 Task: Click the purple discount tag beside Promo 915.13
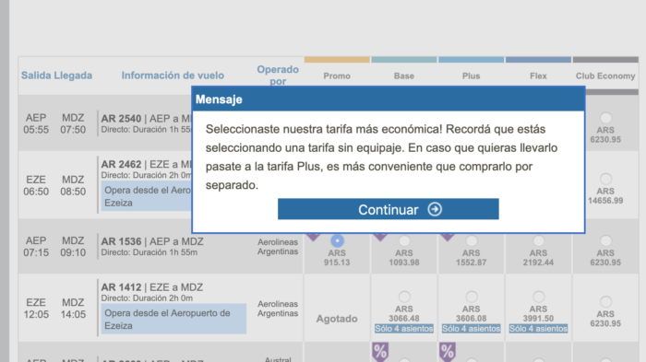pos(313,238)
